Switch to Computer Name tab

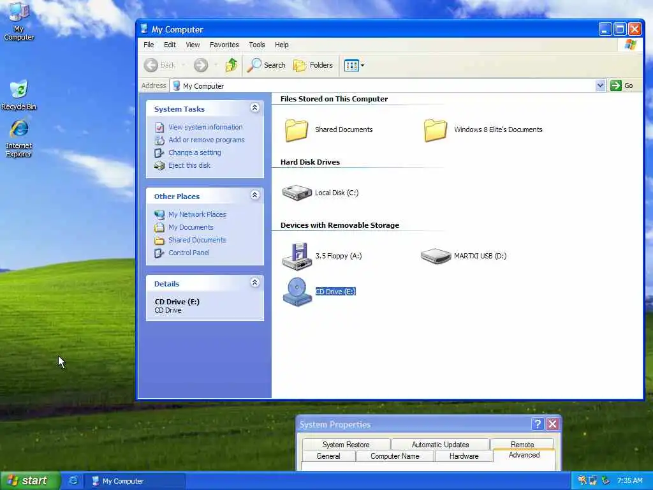point(395,456)
